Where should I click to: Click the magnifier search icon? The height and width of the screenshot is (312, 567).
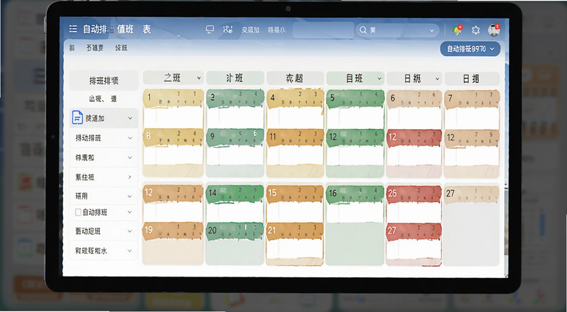click(363, 30)
